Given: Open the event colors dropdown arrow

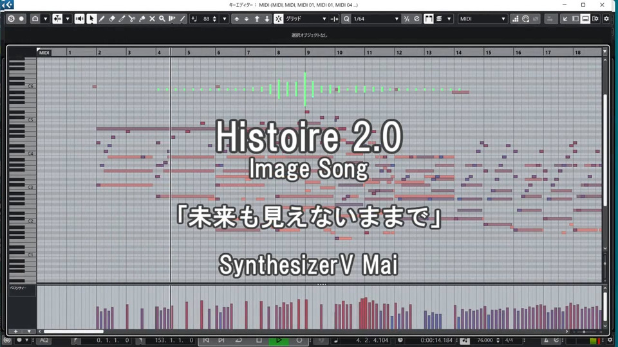Looking at the screenshot, I should point(449,19).
